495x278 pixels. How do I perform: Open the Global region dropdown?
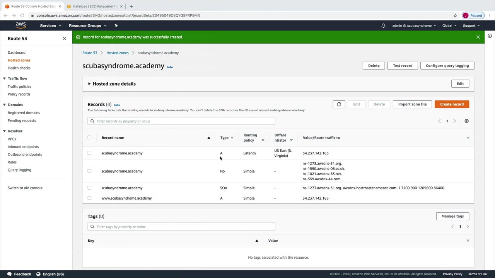tap(449, 25)
